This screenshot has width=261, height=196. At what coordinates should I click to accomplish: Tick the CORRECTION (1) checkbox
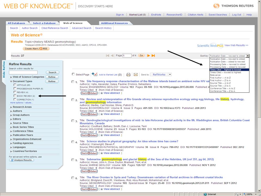pos(15,100)
